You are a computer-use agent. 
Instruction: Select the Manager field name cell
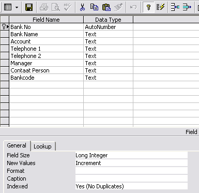coord(46,63)
